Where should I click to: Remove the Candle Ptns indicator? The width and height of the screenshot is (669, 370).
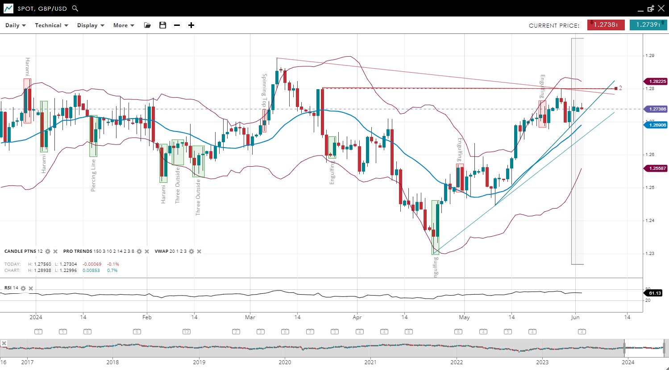(55, 251)
